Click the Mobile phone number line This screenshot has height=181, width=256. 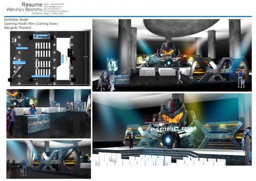pos(54,4)
